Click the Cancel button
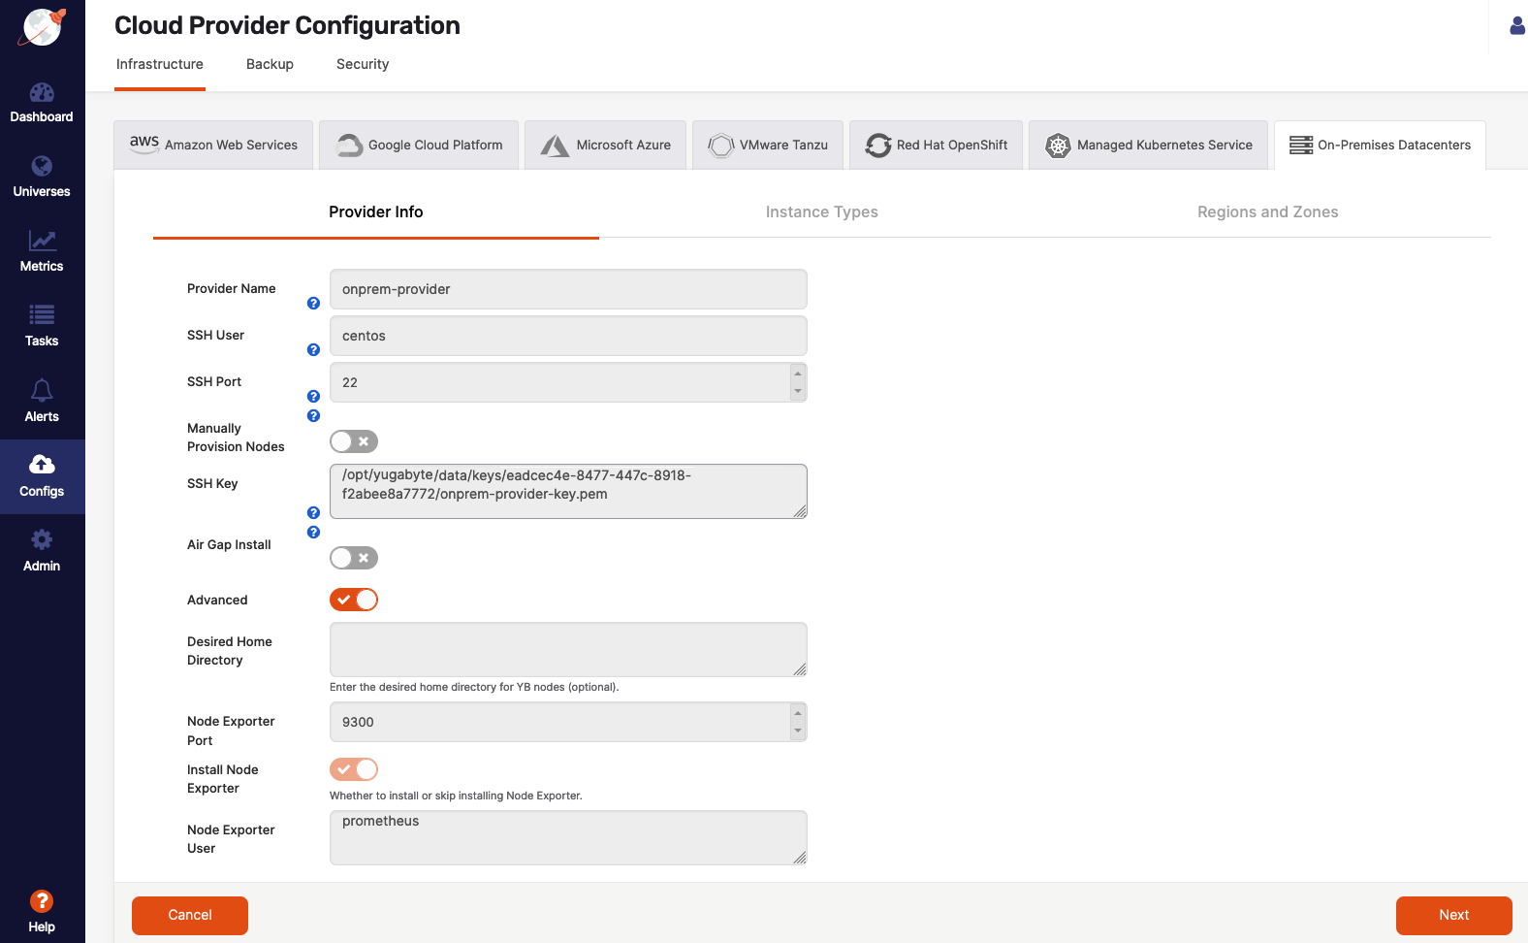 point(190,916)
